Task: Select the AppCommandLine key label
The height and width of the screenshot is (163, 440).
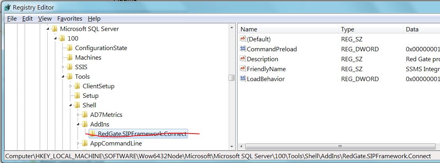Action: (x=116, y=144)
